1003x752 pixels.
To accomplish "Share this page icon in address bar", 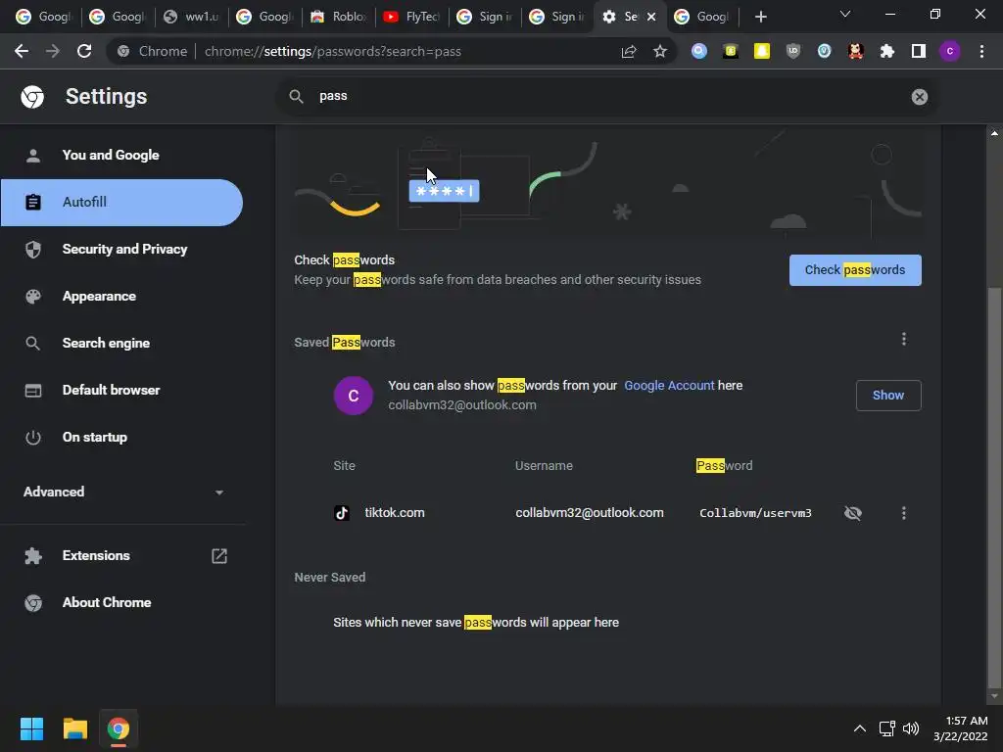I will click(628, 51).
